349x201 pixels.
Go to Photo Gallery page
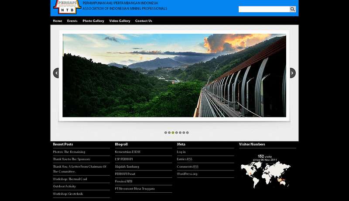(x=93, y=21)
